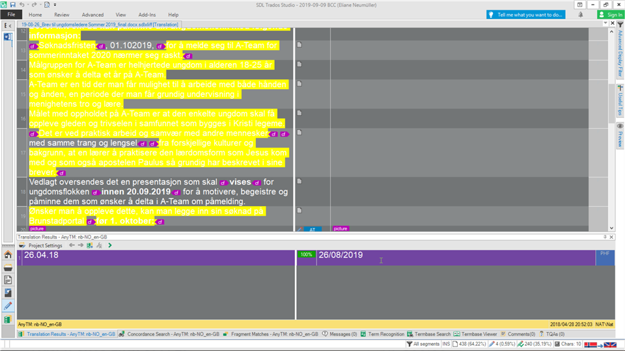Click the All segments filter in status bar
The width and height of the screenshot is (625, 351).
click(423, 344)
